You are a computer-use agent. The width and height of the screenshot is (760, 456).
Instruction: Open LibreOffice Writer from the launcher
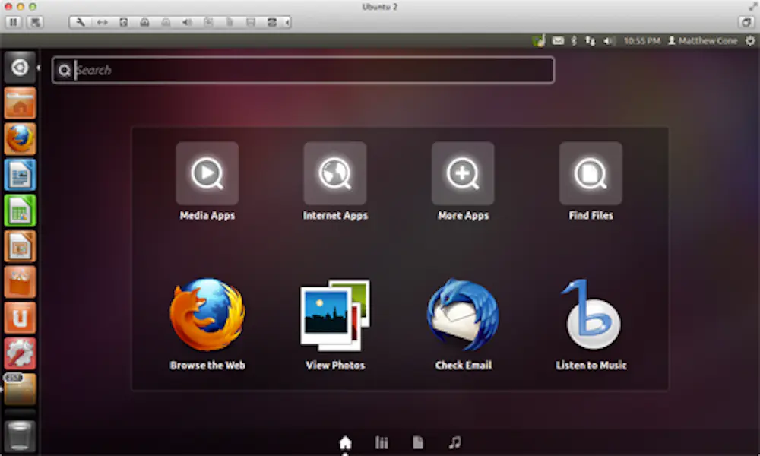click(x=20, y=175)
